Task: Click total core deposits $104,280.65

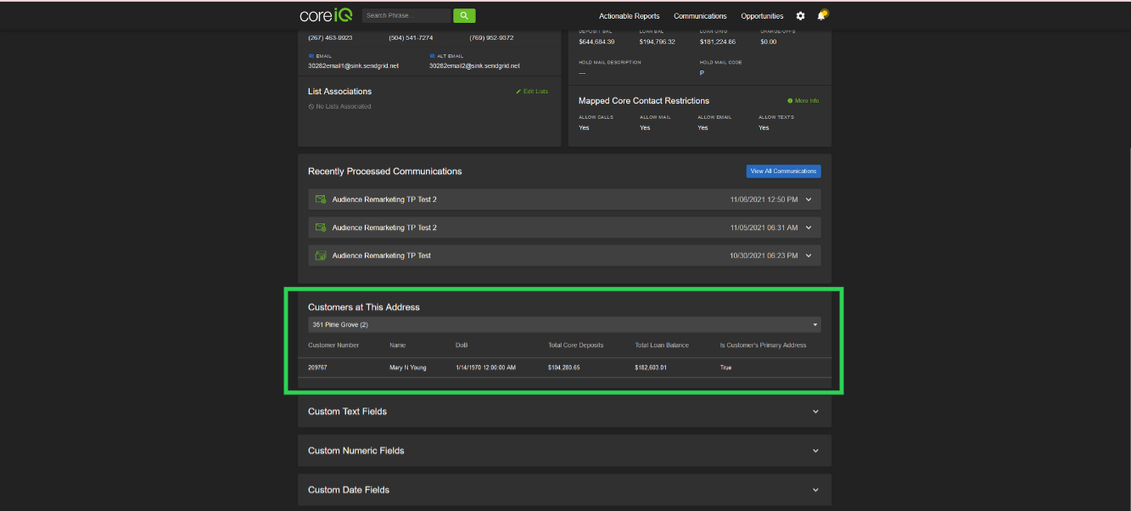Action: pyautogui.click(x=564, y=368)
